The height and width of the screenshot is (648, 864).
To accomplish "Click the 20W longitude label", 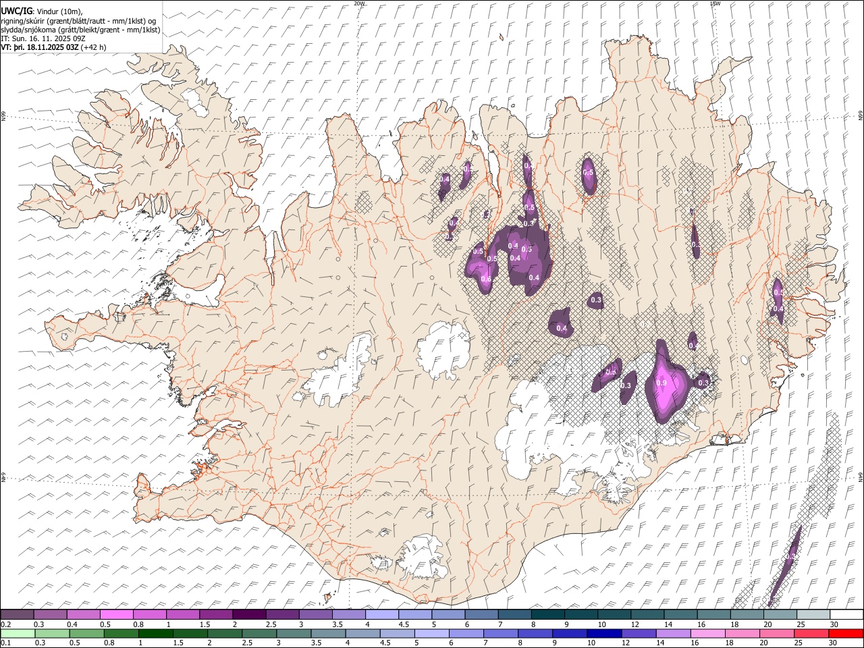I will 359,3.
